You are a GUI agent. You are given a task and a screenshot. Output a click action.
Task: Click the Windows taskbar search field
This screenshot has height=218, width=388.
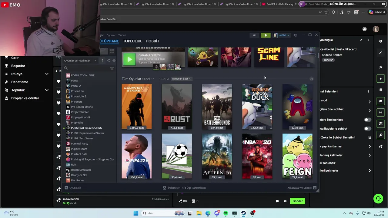click(163, 213)
